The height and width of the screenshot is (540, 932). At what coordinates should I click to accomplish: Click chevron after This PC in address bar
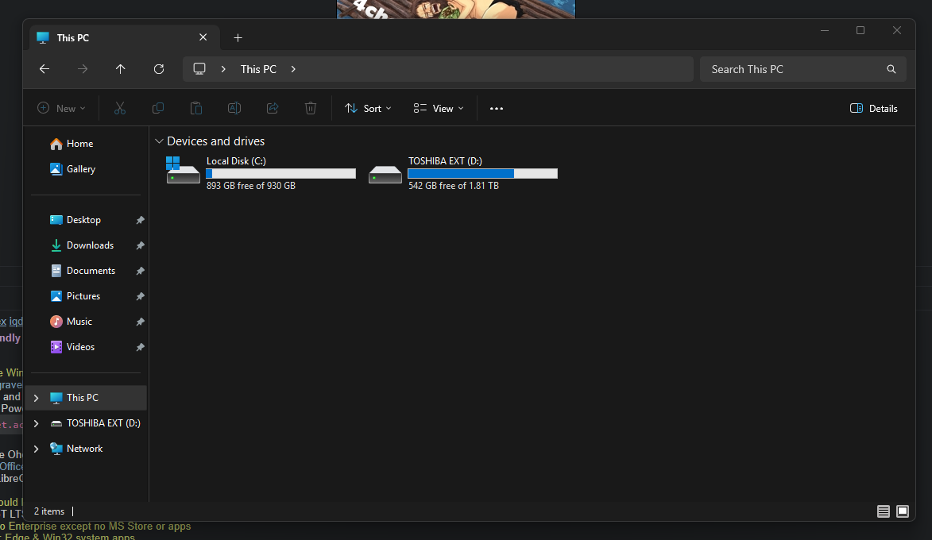click(x=293, y=69)
